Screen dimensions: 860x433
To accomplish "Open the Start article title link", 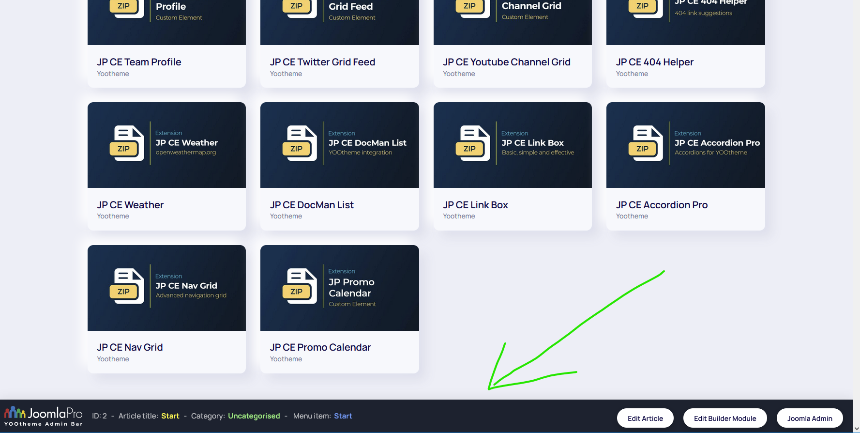I will coord(170,416).
